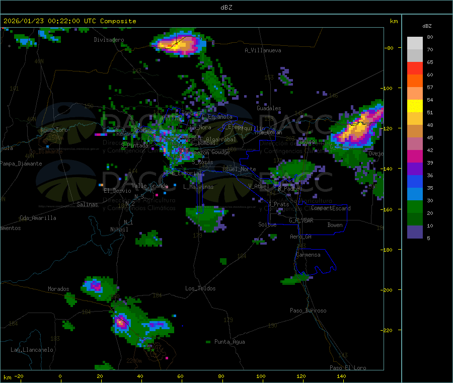
Task: Click the Guadales town label
Action: [x=269, y=108]
